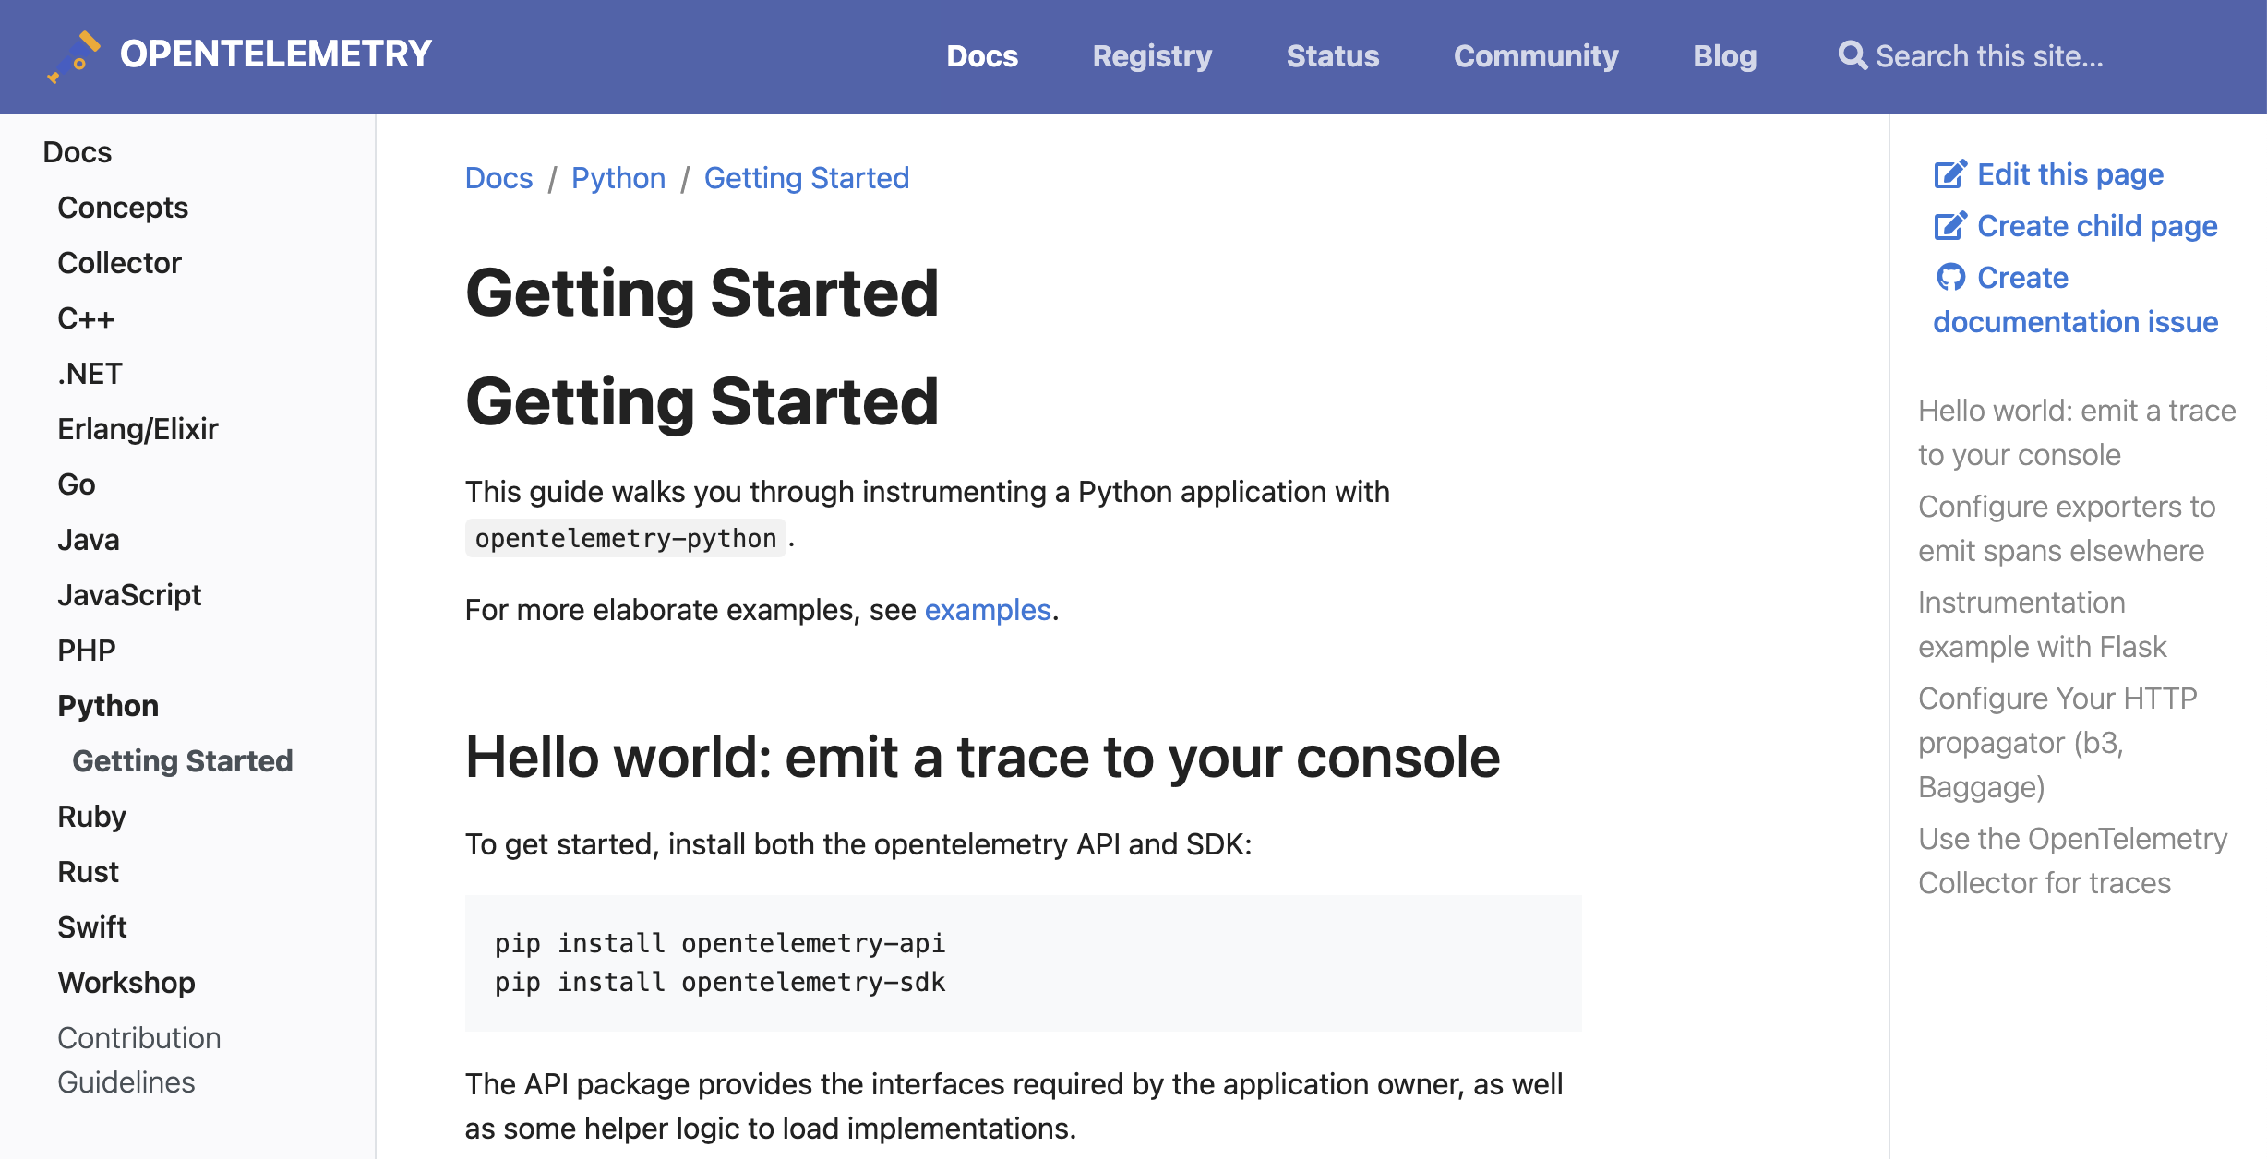Click the examples hyperlink in the intro

click(988, 610)
